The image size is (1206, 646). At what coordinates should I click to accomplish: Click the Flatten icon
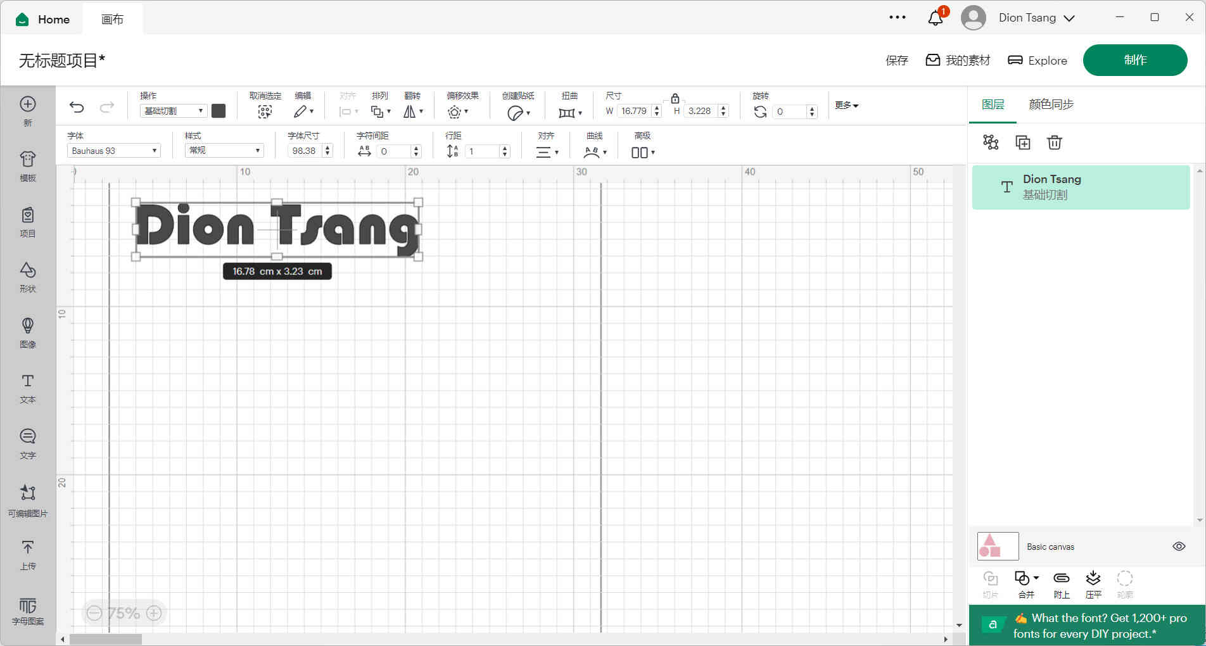[1093, 578]
